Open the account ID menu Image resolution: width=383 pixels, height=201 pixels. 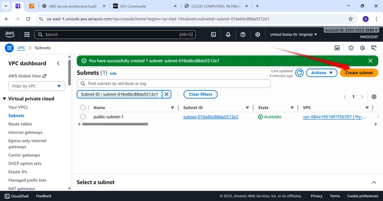tap(351, 30)
